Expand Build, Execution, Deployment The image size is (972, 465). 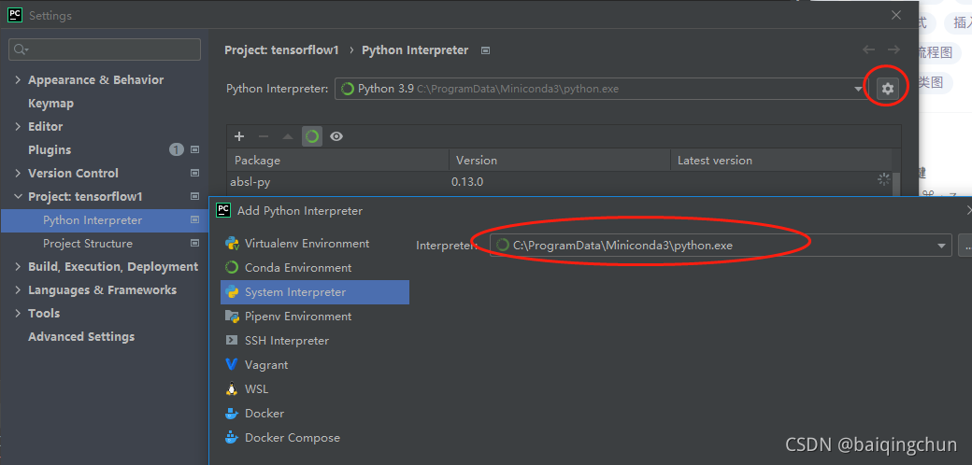[18, 267]
